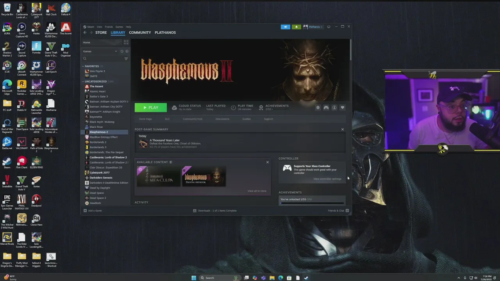Image resolution: width=500 pixels, height=281 pixels.
Task: Select Cyberpunk 2077 in library list
Action: [x=99, y=173]
